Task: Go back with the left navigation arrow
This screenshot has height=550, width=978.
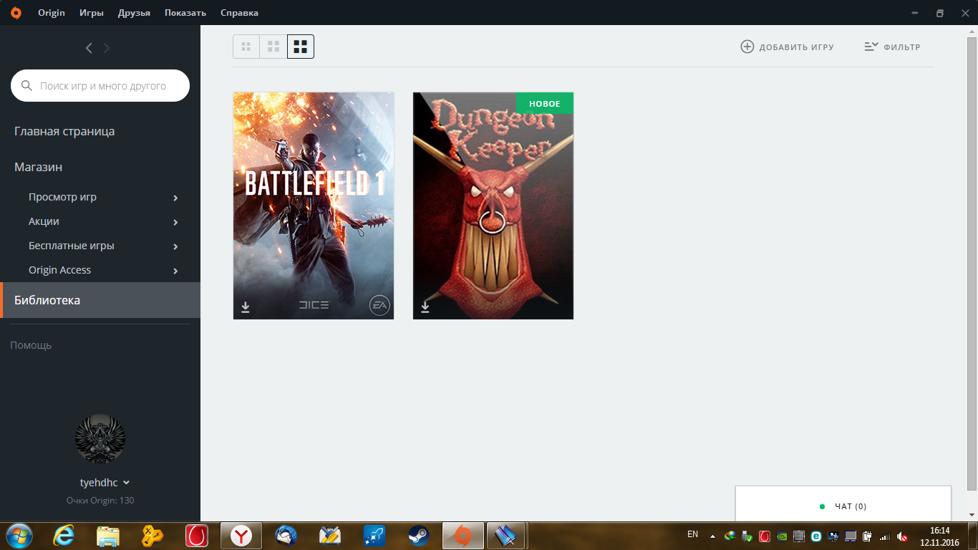Action: point(89,48)
